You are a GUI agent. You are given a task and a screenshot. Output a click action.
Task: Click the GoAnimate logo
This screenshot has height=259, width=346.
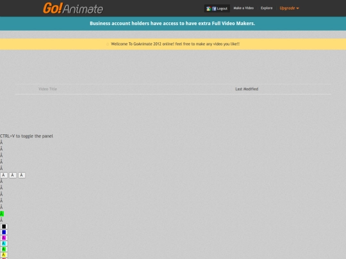click(x=73, y=8)
